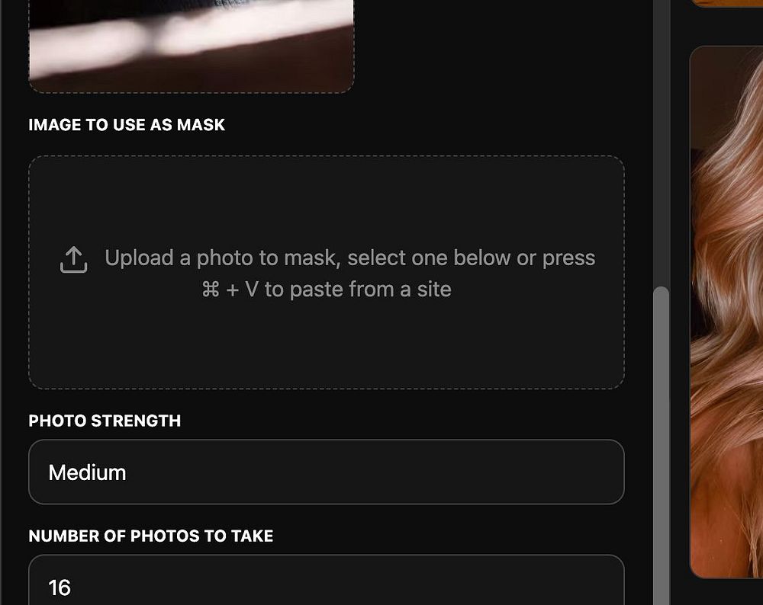The image size is (763, 605).
Task: Click the vertical scrollbar thumb
Action: point(662,442)
